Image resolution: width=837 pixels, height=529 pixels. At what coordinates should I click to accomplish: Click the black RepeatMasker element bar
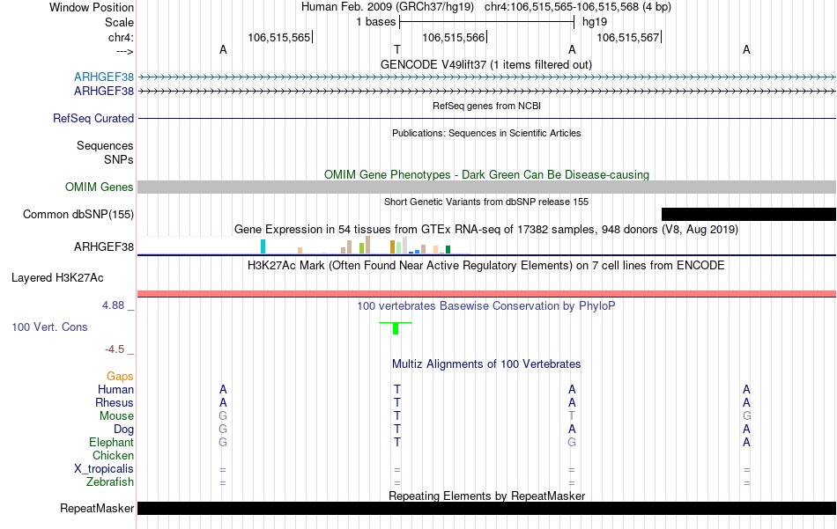tap(487, 508)
